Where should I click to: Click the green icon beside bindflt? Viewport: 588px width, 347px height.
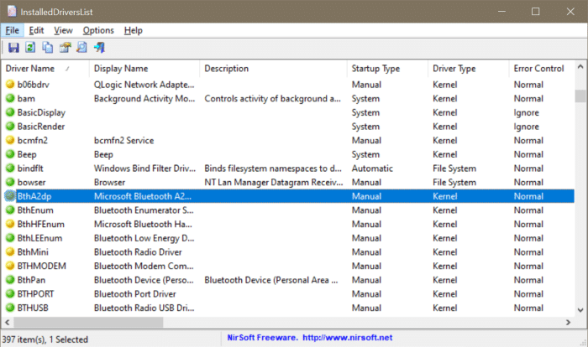pos(10,168)
